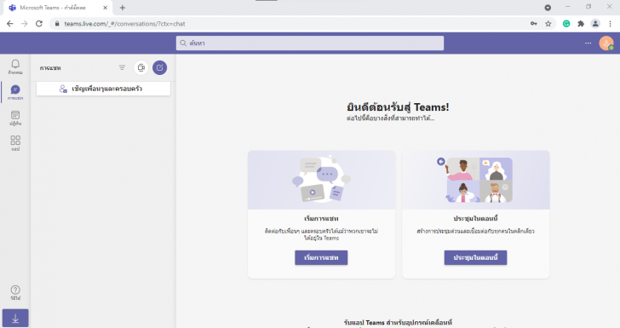
Task: Open the Activity bell icon in sidebar
Action: (15, 66)
